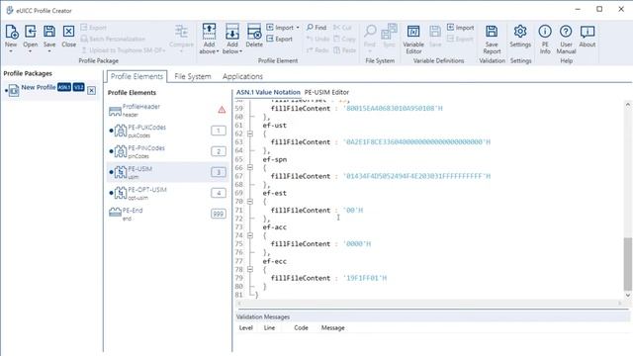Export the profile element
The height and width of the screenshot is (356, 633).
click(279, 39)
